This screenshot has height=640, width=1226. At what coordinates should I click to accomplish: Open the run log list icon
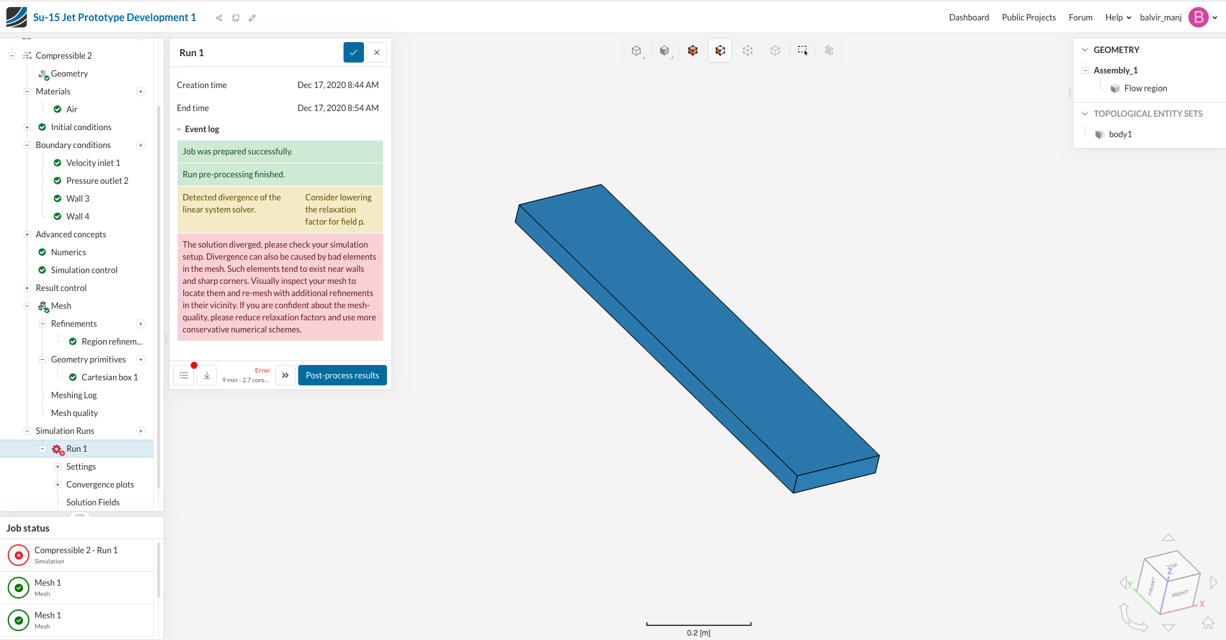(184, 375)
